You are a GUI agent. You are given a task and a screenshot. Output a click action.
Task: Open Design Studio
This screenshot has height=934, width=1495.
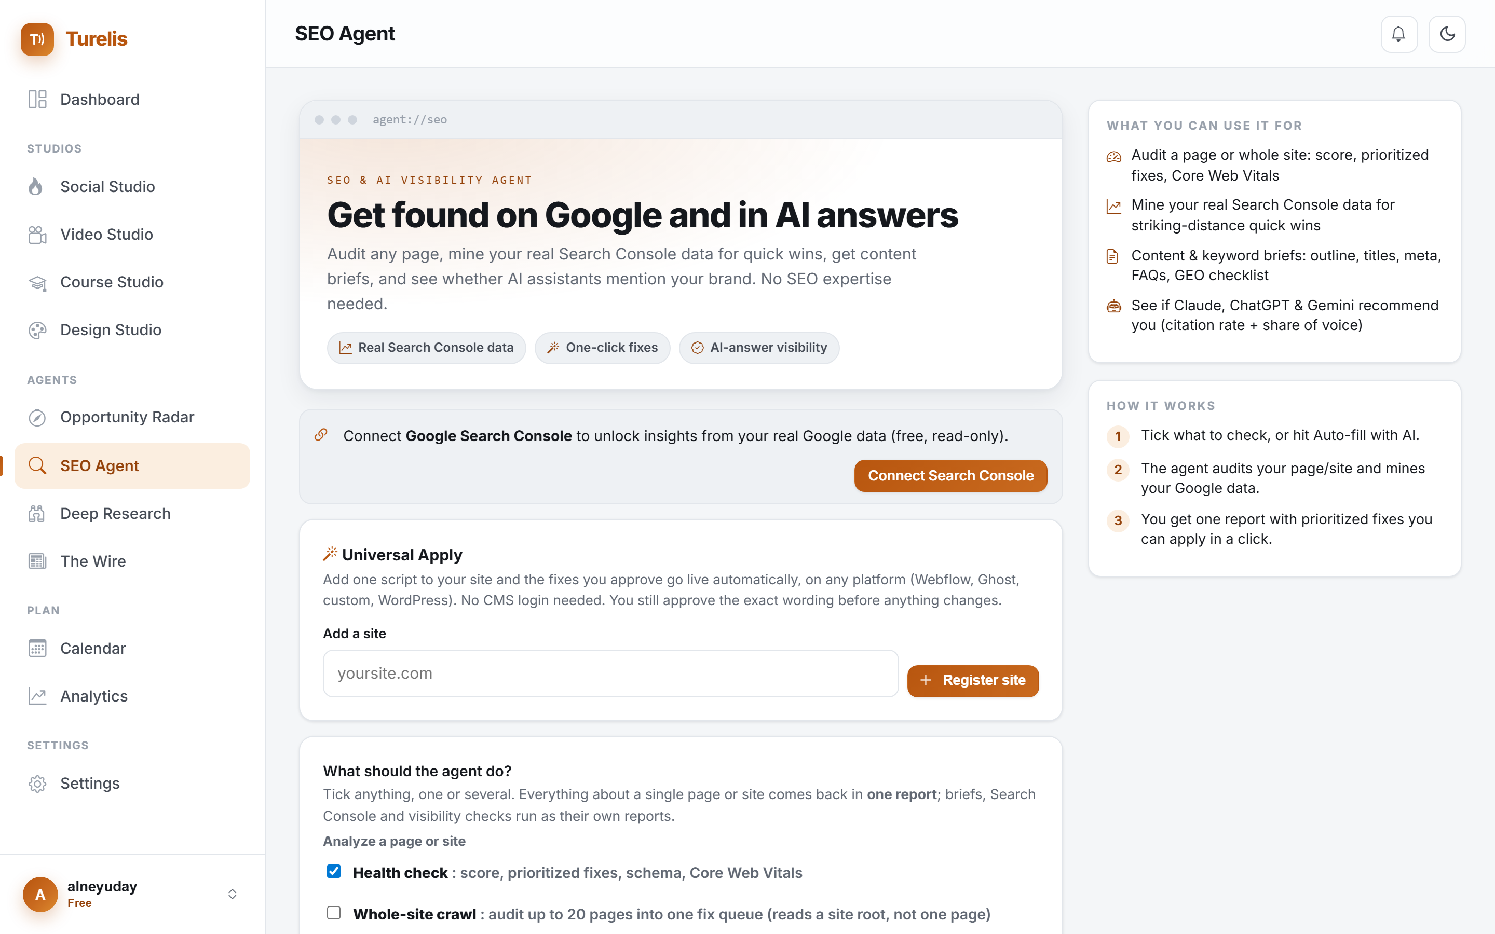coord(132,330)
